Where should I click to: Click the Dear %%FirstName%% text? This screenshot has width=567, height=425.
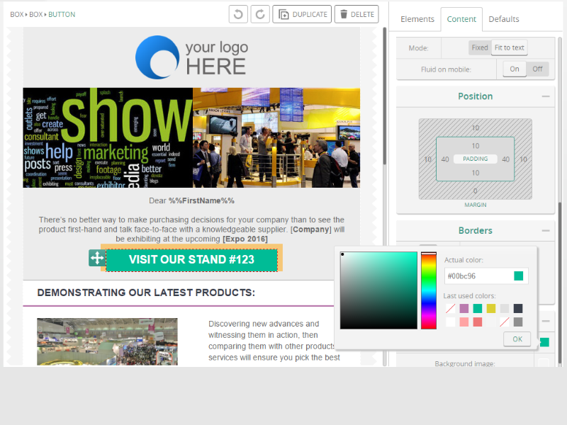[191, 200]
